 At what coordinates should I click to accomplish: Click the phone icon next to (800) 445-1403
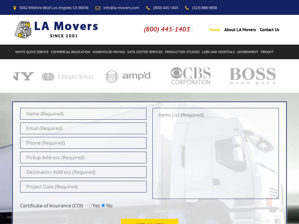(148, 8)
